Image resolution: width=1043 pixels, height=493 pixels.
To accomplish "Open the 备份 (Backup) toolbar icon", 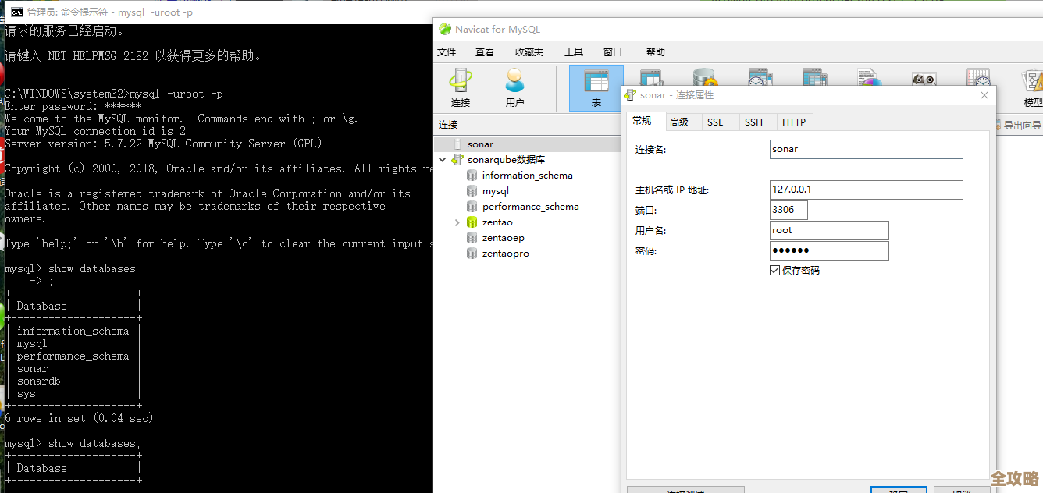I will [924, 80].
